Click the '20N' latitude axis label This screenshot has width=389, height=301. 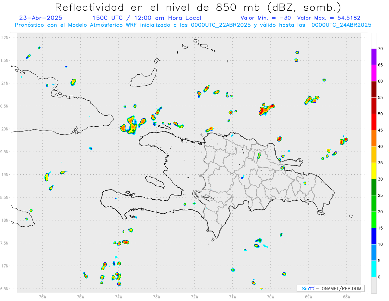coord(5,129)
